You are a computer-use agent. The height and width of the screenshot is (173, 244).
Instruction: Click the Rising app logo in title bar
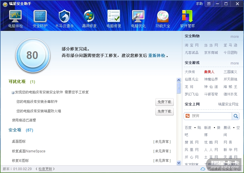coord(5,5)
